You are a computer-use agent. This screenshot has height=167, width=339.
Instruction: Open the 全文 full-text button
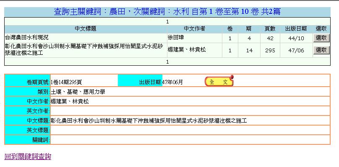[219, 81]
